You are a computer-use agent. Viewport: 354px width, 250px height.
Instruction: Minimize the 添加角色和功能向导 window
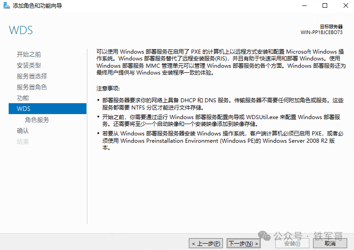tap(304, 5)
